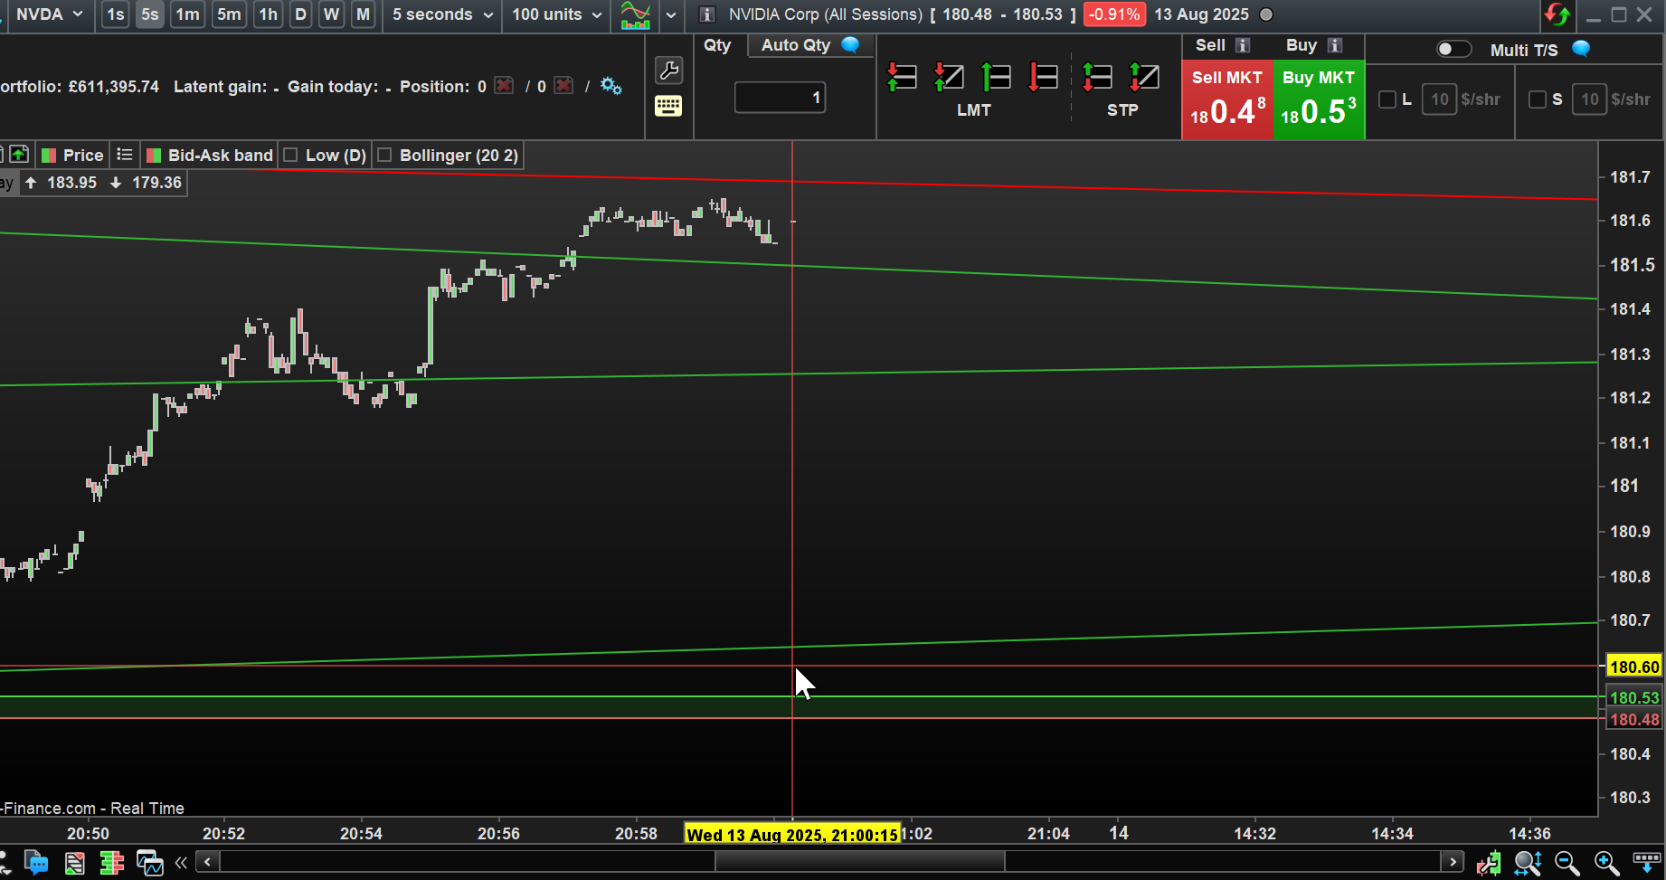Select the green up-arrow LMT buy icon
Viewport: 1666px width, 880px height.
click(x=996, y=77)
